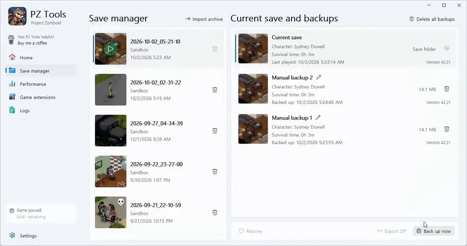Delete the 2026-09-27_04-34-39 save
This screenshot has width=467, height=246.
(215, 130)
